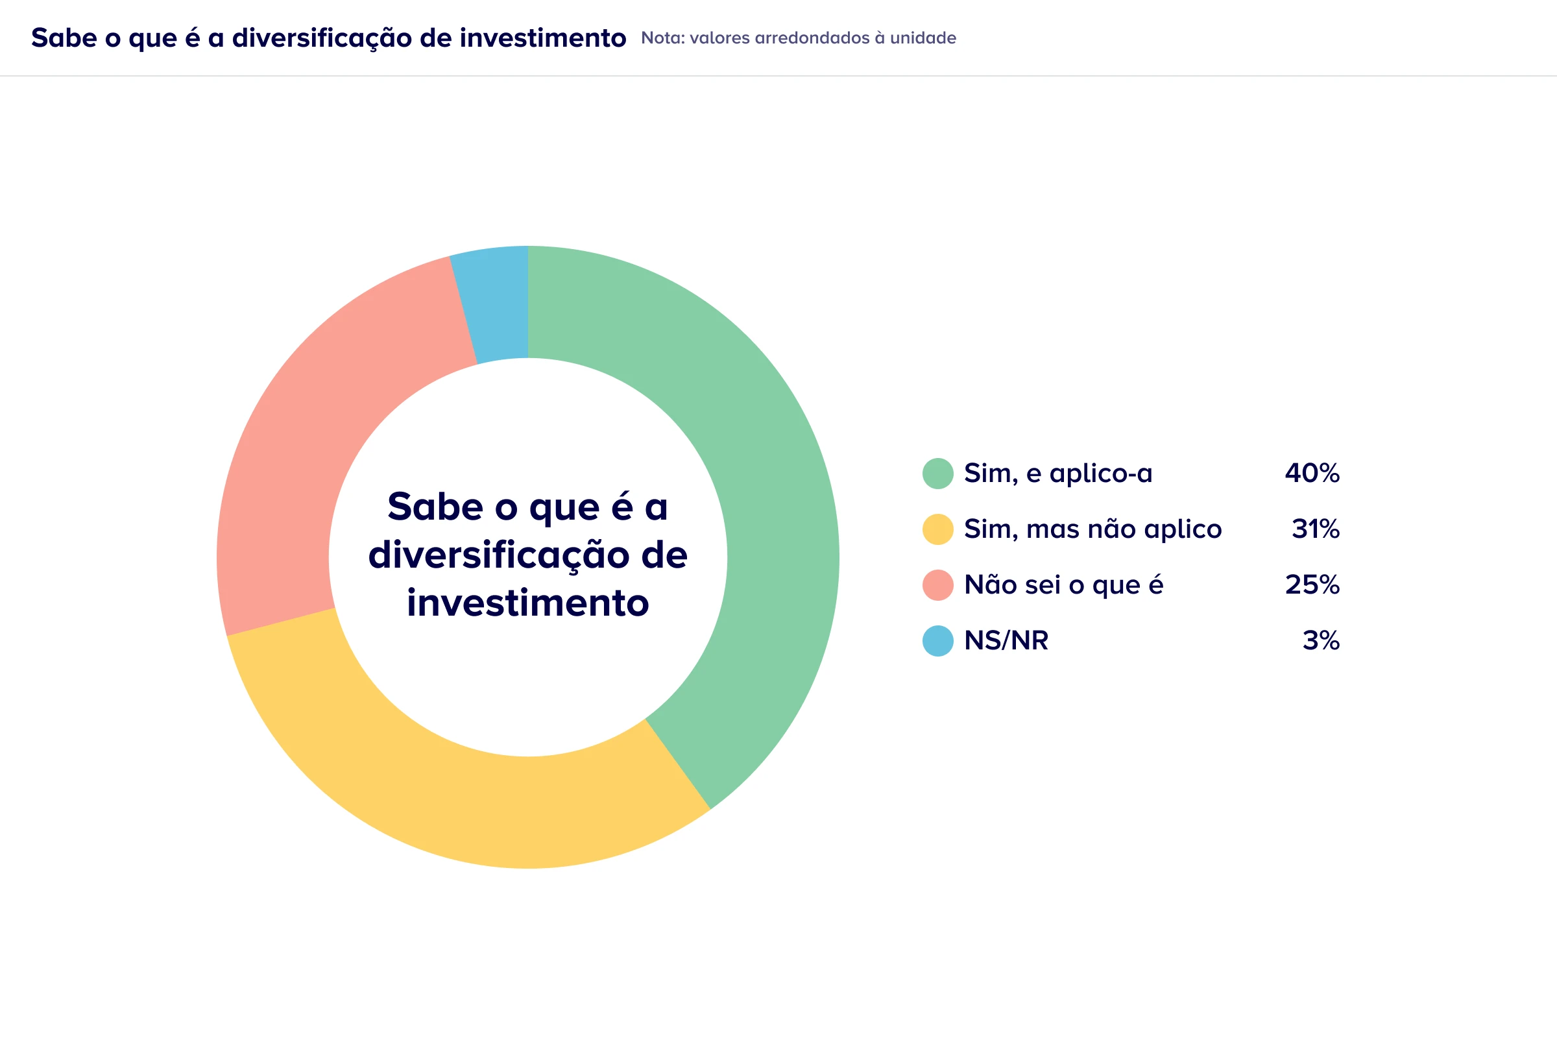Click the 25% value in the legend

click(1312, 585)
